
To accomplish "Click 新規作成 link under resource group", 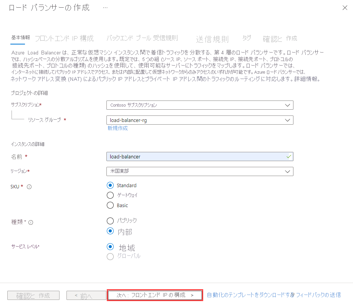I will click(x=118, y=128).
